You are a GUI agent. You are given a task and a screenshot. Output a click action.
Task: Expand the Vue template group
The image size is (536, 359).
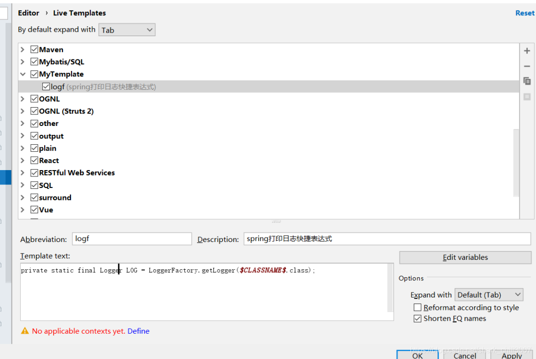tap(22, 210)
